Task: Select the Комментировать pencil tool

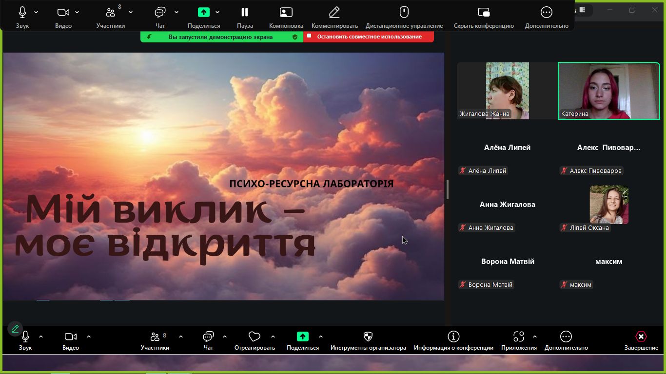Action: [x=334, y=13]
